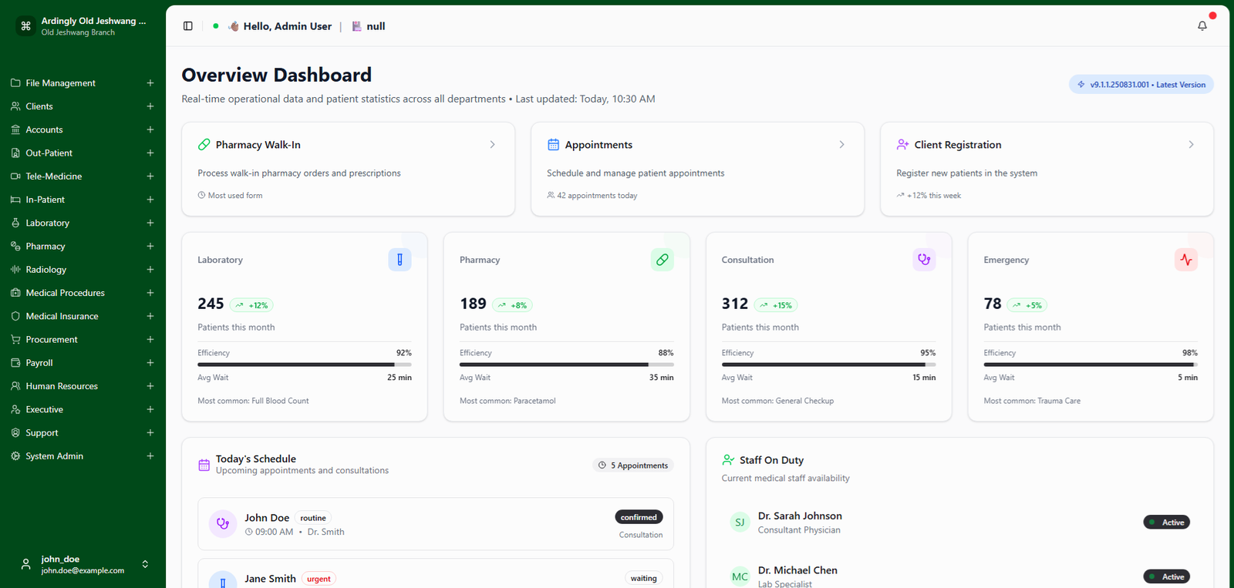Click the waiting status badge for Jane Smith
Viewport: 1234px width, 588px height.
coord(644,578)
